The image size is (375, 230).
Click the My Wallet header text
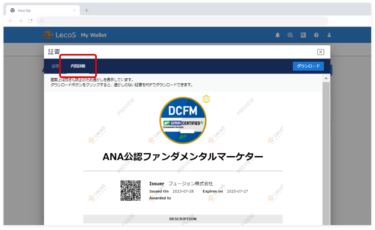coord(94,35)
